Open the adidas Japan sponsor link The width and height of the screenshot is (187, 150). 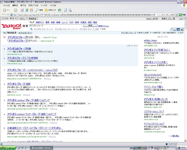[x=150, y=40]
